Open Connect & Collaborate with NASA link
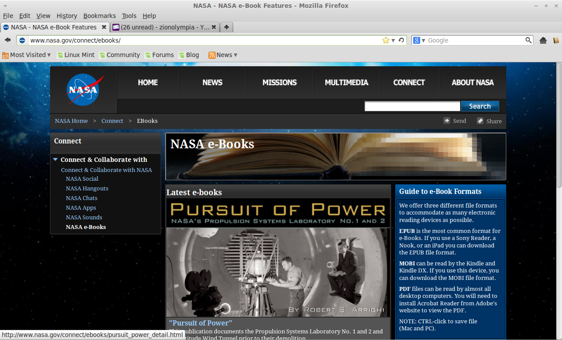The width and height of the screenshot is (562, 340). click(106, 170)
